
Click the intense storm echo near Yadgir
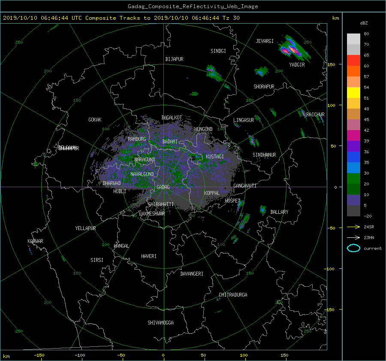pos(293,49)
